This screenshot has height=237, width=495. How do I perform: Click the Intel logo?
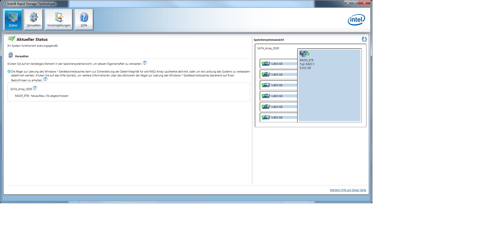356,20
